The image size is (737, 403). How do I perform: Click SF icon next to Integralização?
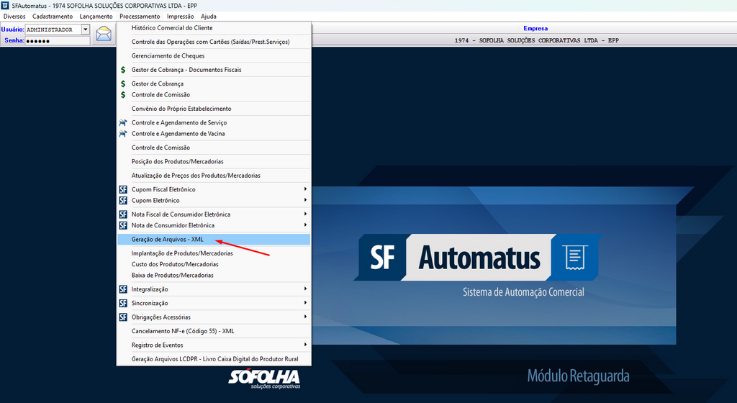click(x=123, y=289)
